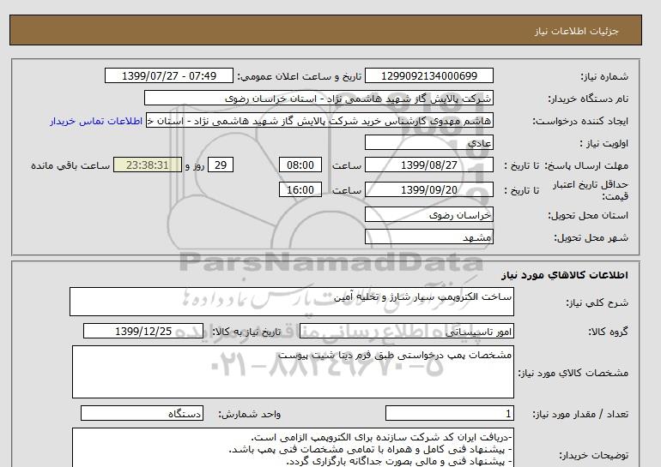661x467 pixels.
Task: Click the label حداقل تاریخ اعتبار قیمت
Action: (591, 190)
